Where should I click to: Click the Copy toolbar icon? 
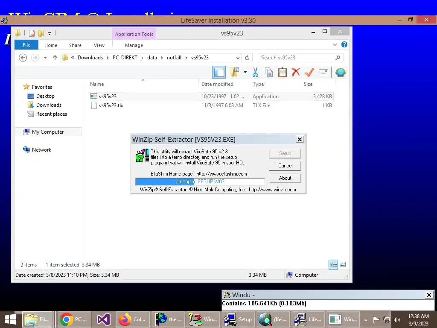pos(269,72)
